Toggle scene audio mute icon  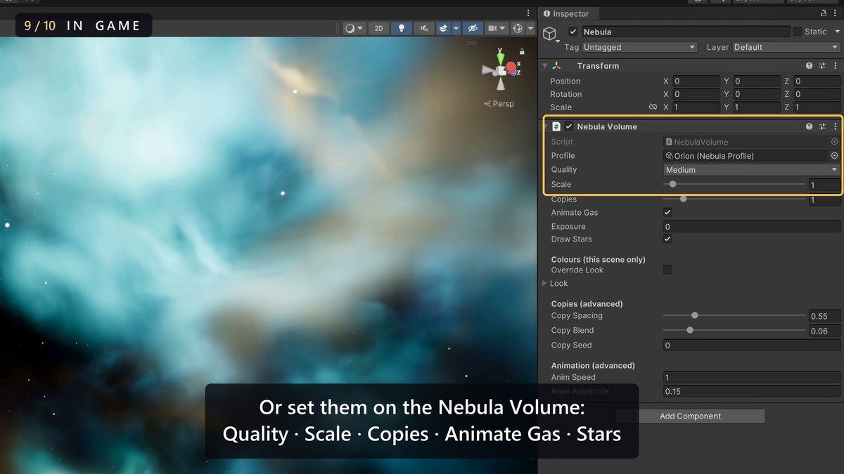(x=423, y=28)
